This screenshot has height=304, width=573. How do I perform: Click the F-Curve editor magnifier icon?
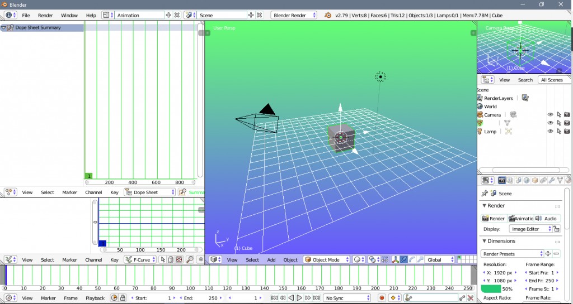coord(190,259)
